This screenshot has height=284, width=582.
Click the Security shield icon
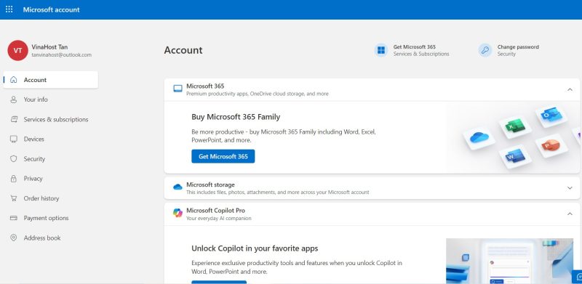click(14, 158)
